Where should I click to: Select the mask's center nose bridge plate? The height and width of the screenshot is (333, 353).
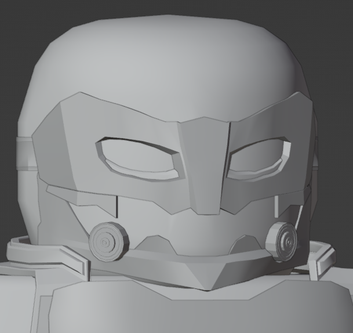205,165
